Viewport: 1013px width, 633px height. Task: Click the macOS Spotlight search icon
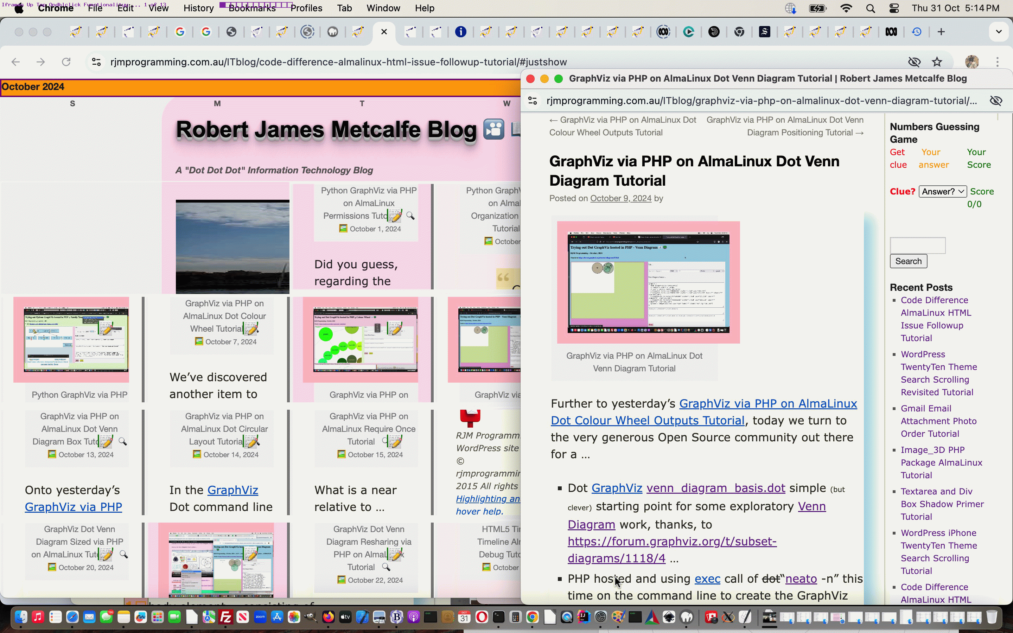871,8
